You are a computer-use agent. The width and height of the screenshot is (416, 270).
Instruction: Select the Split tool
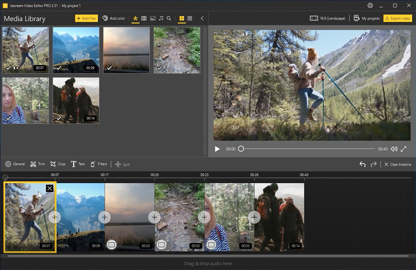point(123,164)
